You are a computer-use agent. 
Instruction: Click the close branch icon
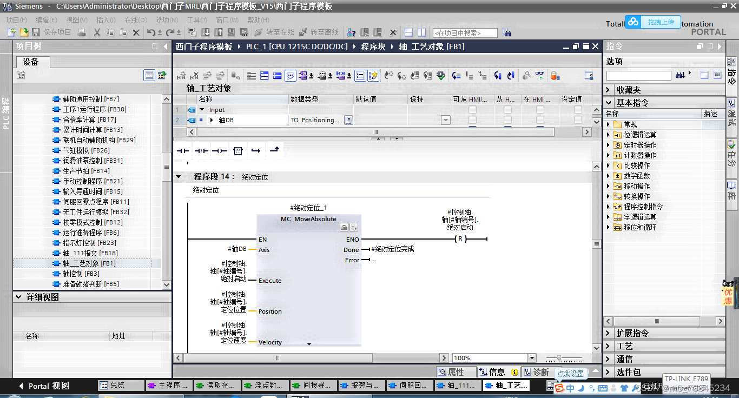click(x=274, y=150)
